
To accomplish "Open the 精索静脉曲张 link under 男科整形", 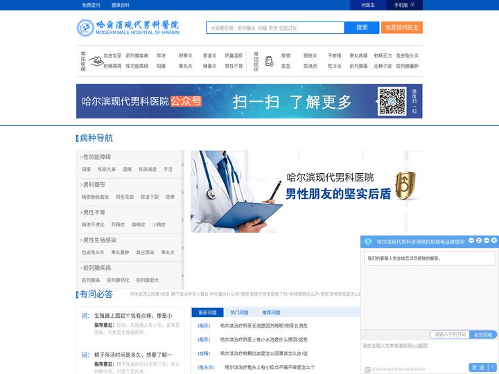I will [95, 197].
